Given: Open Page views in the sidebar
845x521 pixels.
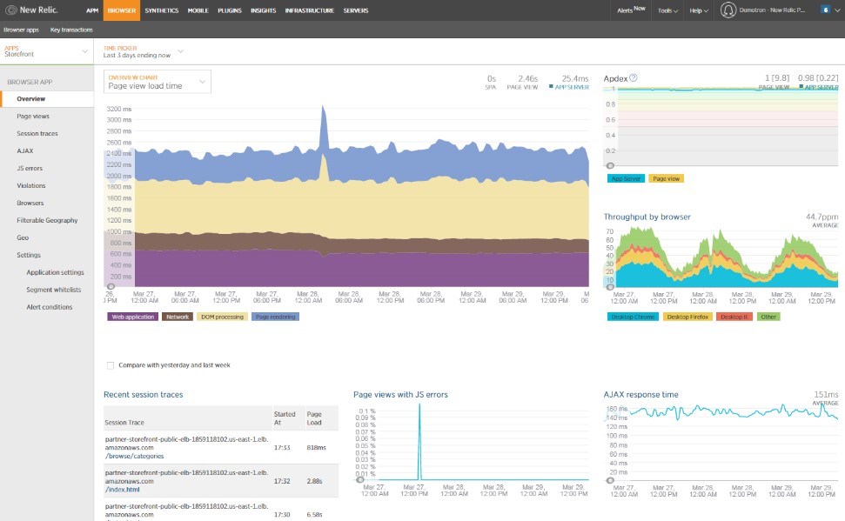Looking at the screenshot, I should 33,116.
